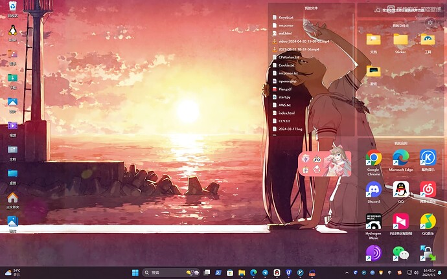The width and height of the screenshot is (447, 279).
Task: Open Plan.pdf in the file list
Action: click(x=282, y=89)
